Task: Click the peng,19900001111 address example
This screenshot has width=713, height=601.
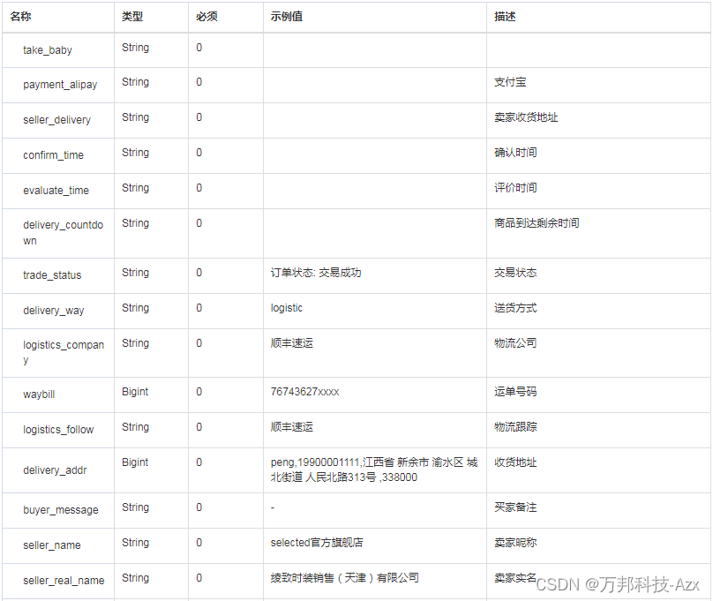Action: pos(374,470)
